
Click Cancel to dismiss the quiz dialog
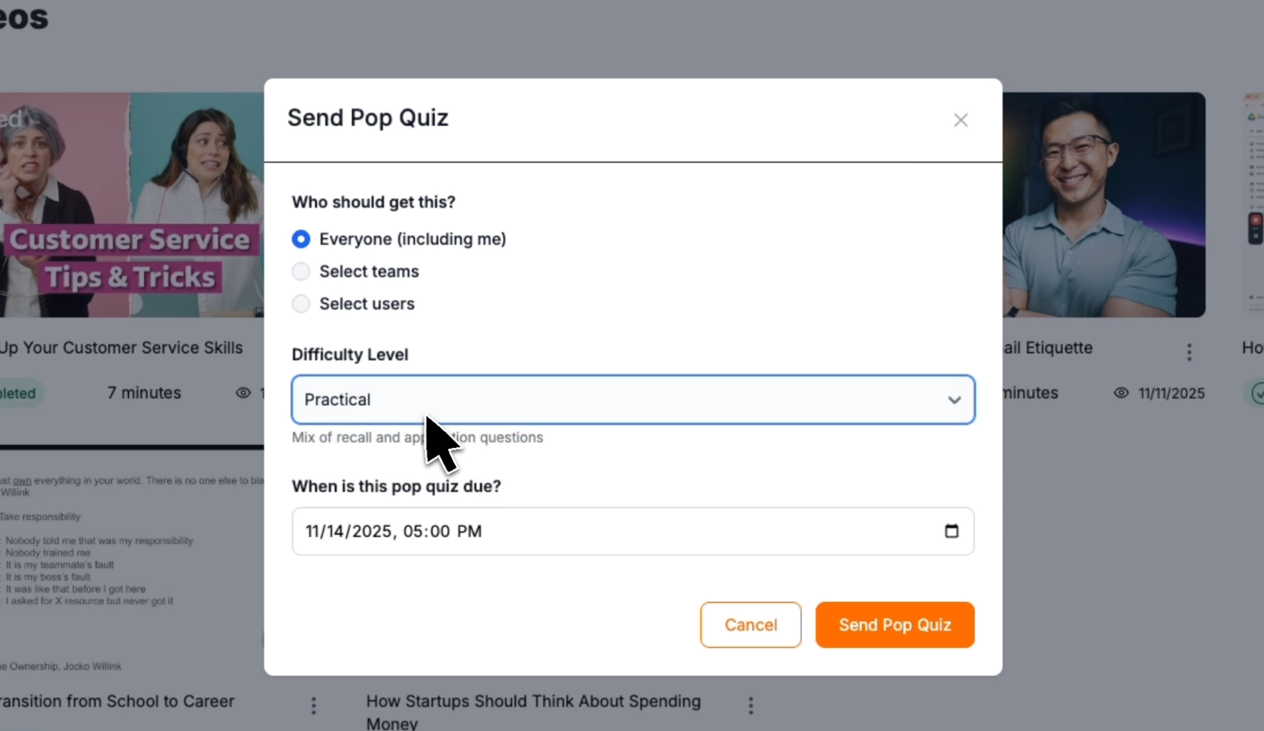click(x=750, y=625)
